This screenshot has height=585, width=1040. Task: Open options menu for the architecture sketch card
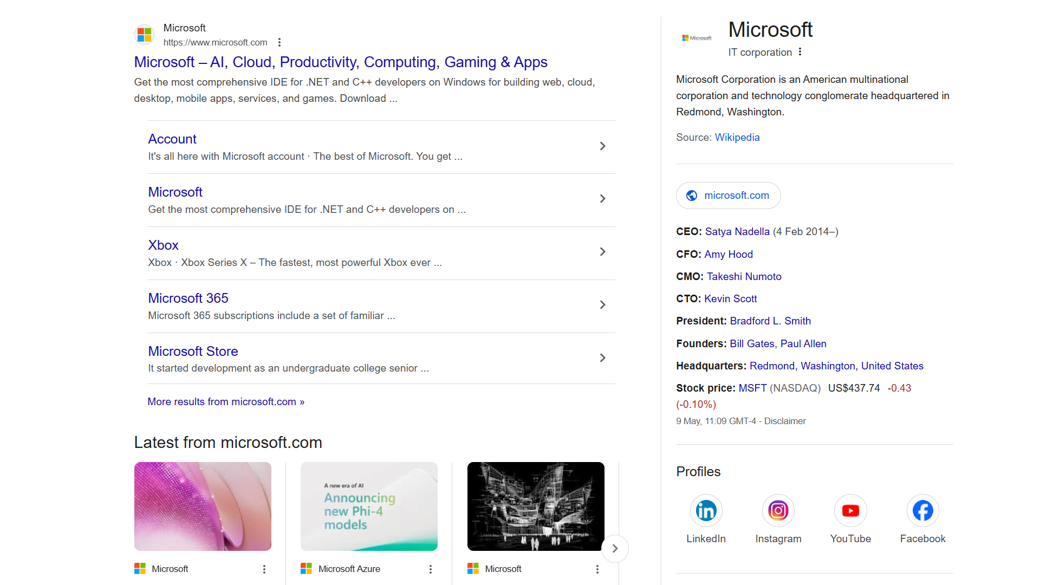597,569
